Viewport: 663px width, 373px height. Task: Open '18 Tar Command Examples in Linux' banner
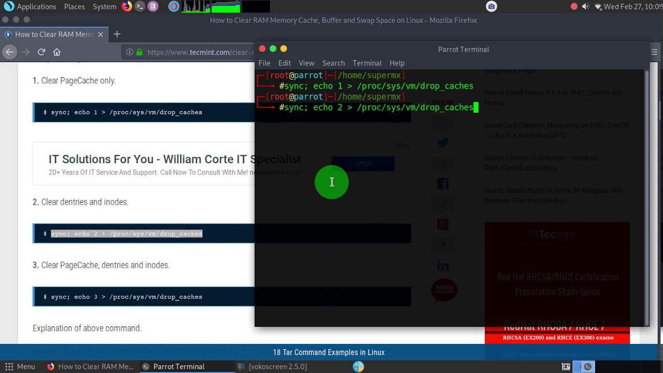click(x=329, y=352)
